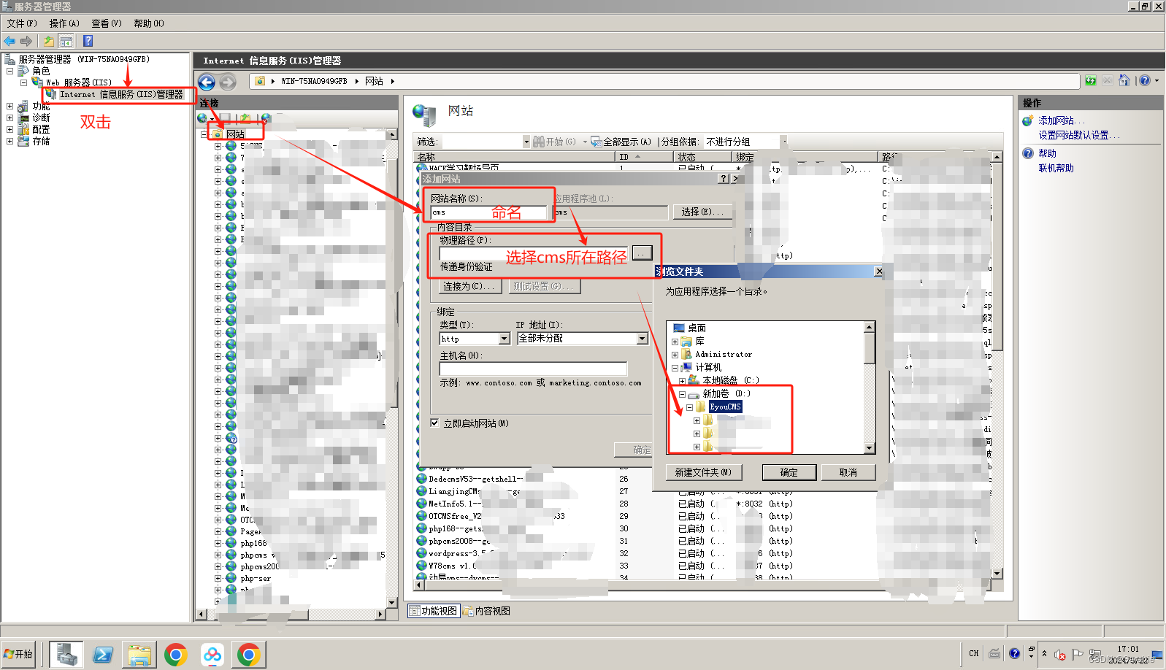Open the first Chrome icon in the taskbar
Screen dimensions: 1166x670
point(176,655)
